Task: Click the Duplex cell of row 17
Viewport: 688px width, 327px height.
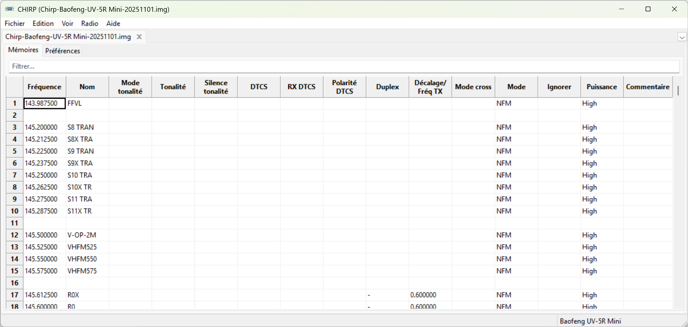Action: click(x=387, y=295)
